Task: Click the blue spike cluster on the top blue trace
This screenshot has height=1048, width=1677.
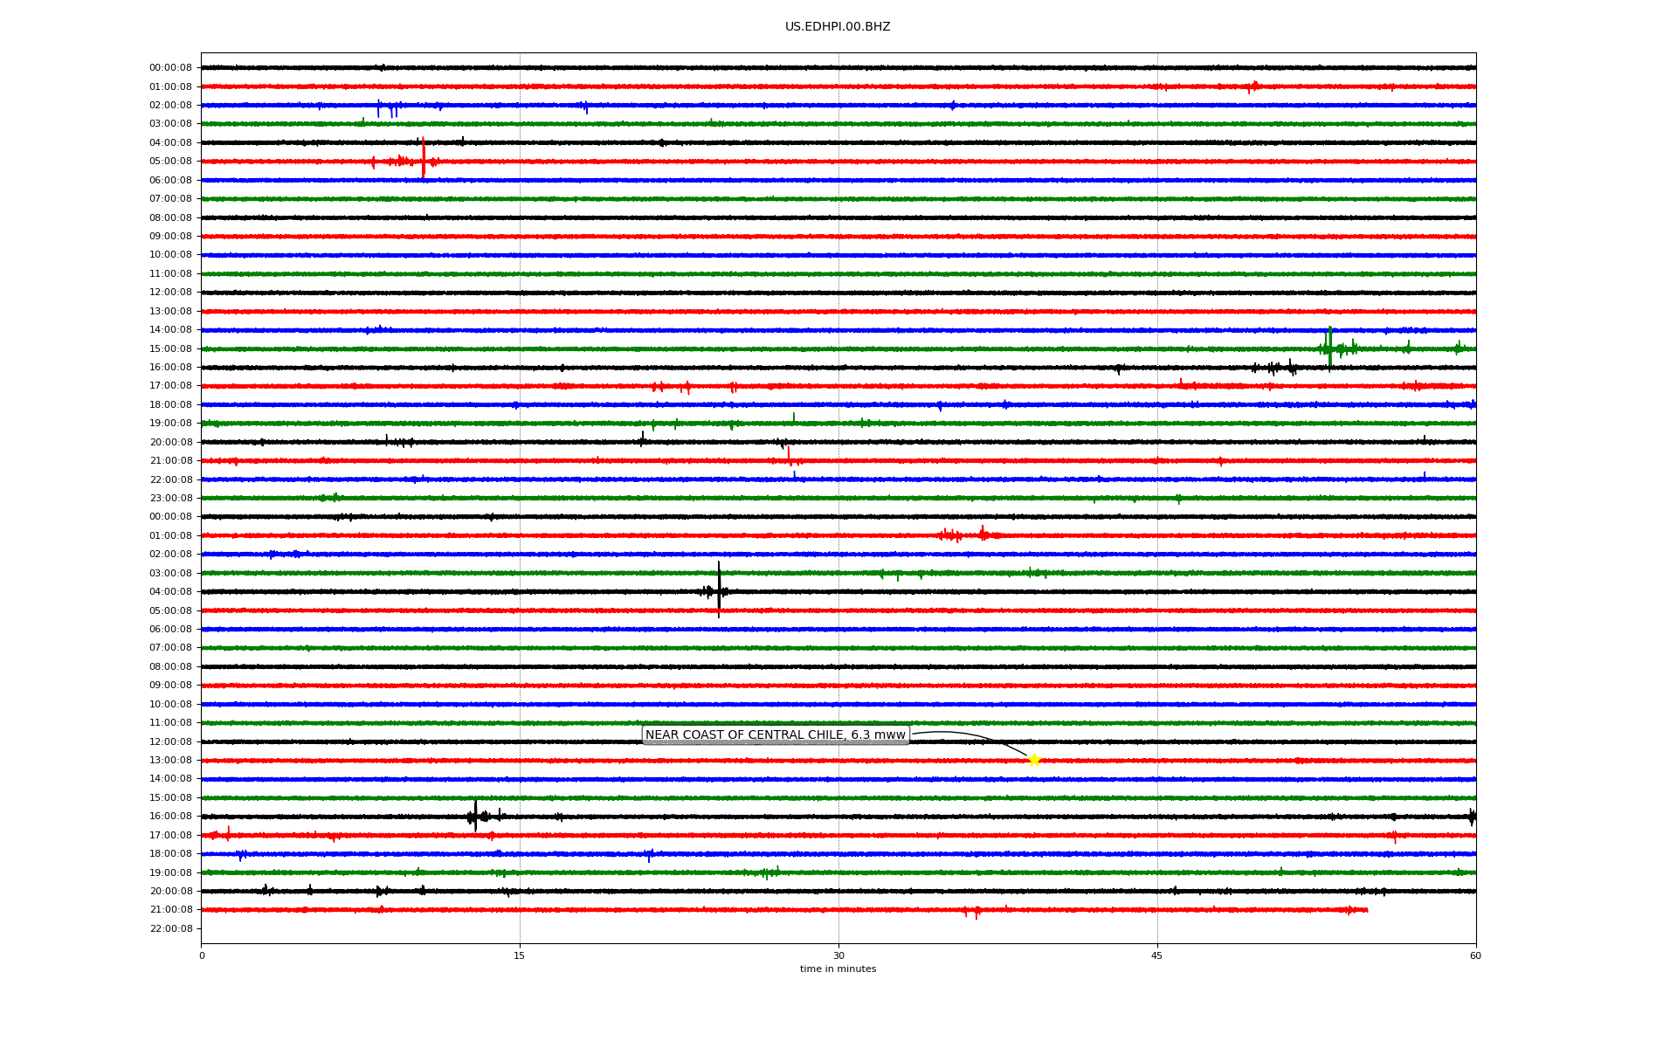Action: pos(388,107)
